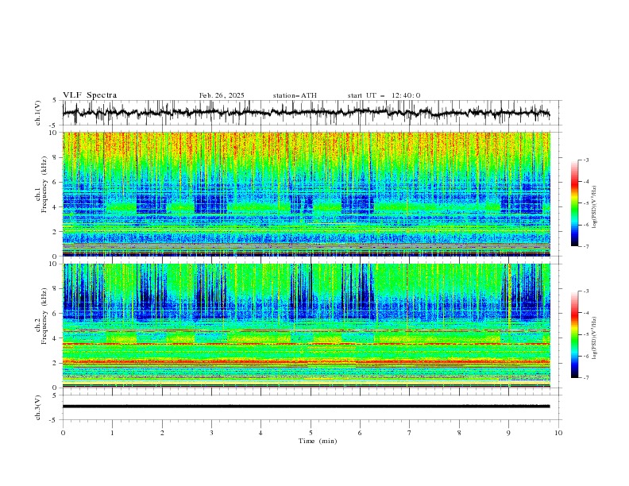The width and height of the screenshot is (629, 486).
Task: Click the ch.3 flat black waveform trace
Action: point(306,407)
